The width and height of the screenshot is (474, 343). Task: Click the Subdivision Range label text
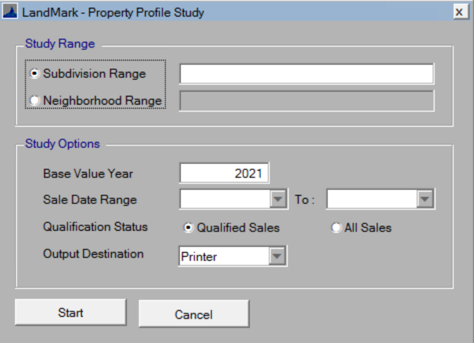point(94,74)
